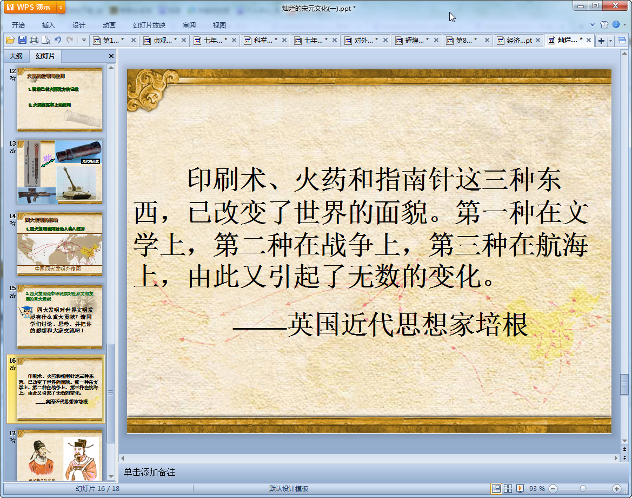Click the 英国近代思想家培根 attribution text

[x=408, y=324]
